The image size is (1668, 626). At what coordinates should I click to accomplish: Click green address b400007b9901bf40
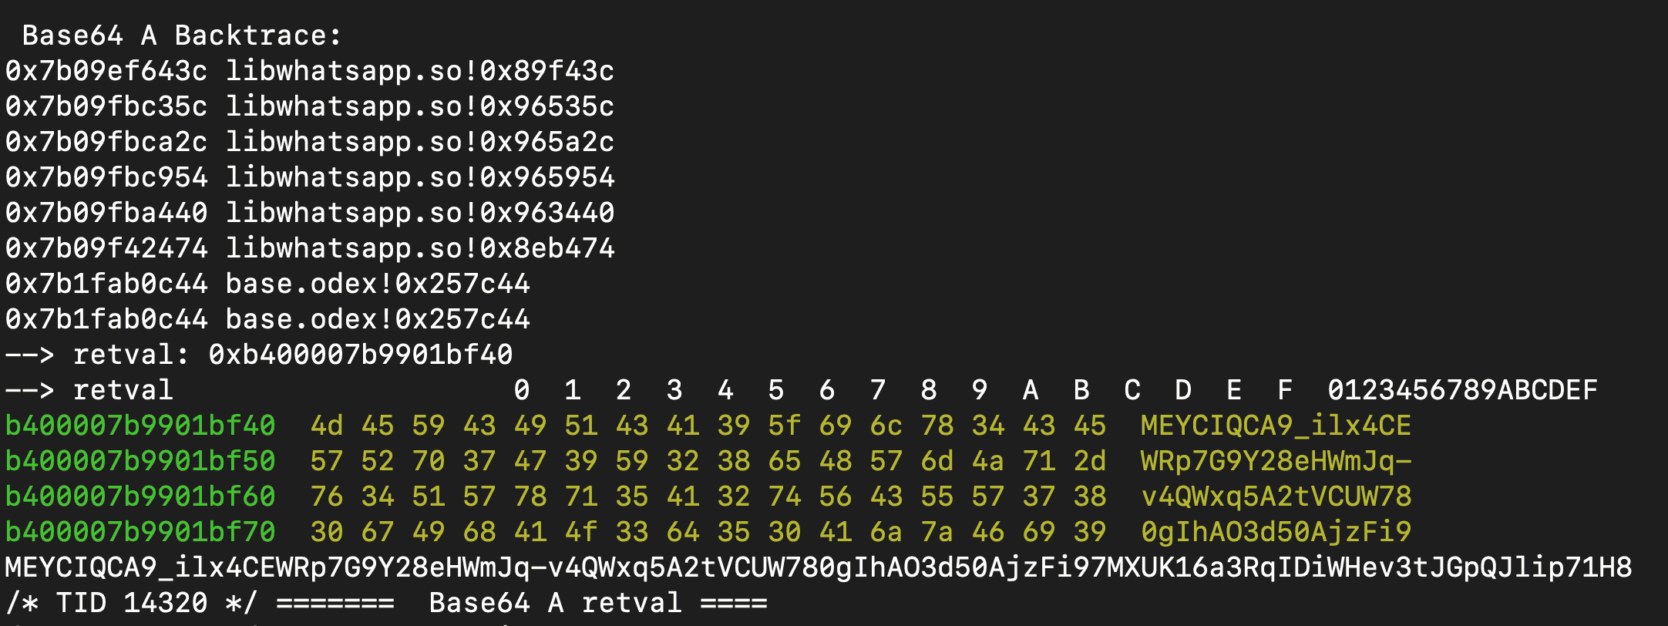pos(140,426)
